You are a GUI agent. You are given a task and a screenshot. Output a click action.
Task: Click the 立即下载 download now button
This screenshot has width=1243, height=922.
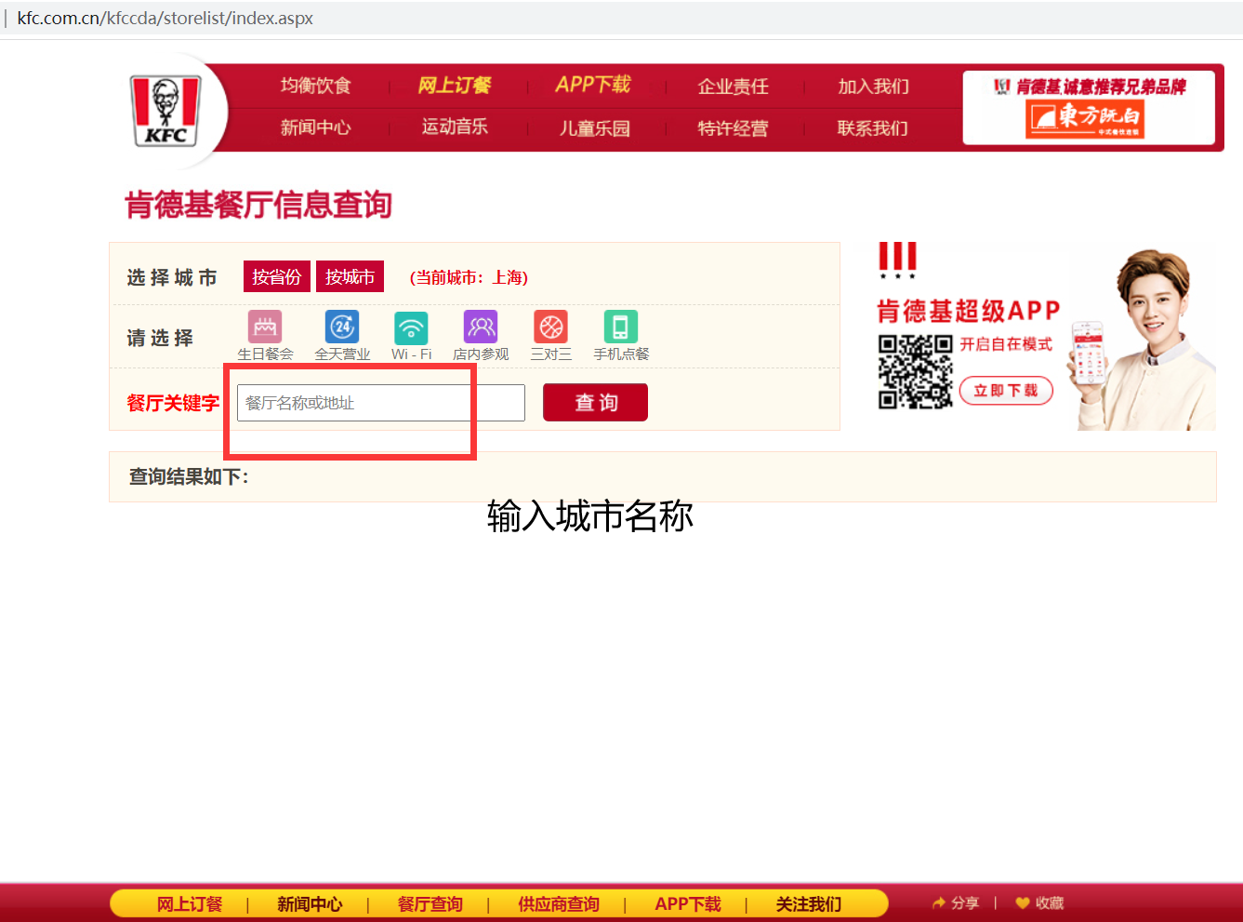coord(1006,391)
